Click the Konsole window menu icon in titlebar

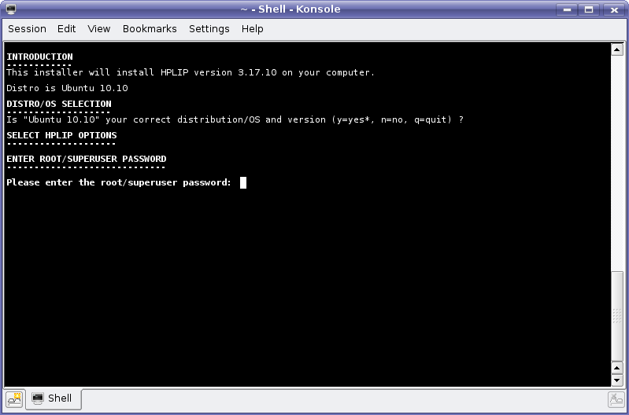click(x=11, y=9)
